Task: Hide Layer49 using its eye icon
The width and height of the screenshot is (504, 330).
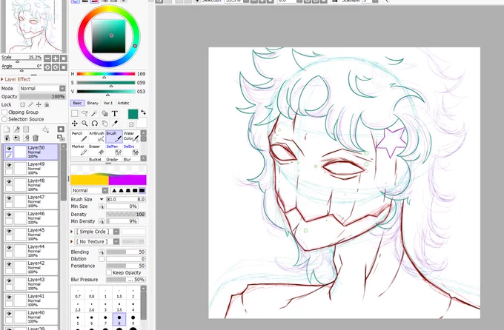Action: click(9, 165)
